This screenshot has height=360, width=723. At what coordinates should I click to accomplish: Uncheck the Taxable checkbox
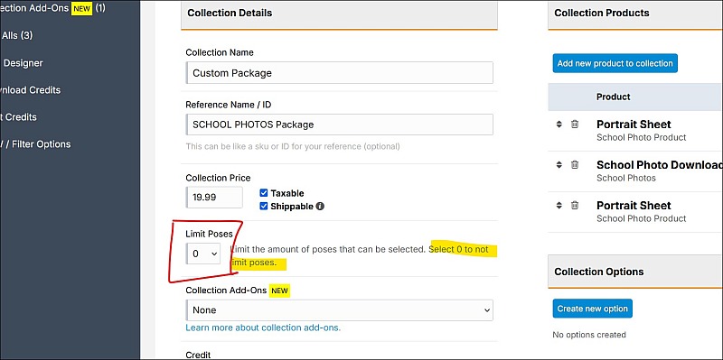pyautogui.click(x=264, y=193)
